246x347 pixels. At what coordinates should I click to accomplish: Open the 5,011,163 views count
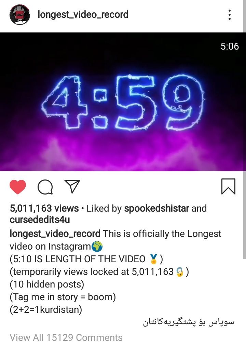(44, 208)
